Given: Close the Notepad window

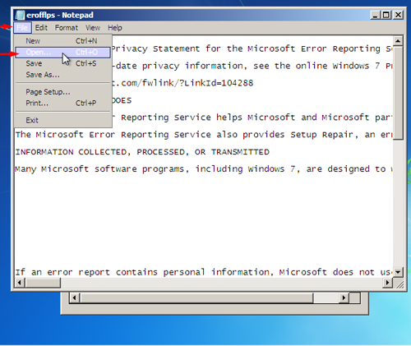Looking at the screenshot, I should click(398, 15).
